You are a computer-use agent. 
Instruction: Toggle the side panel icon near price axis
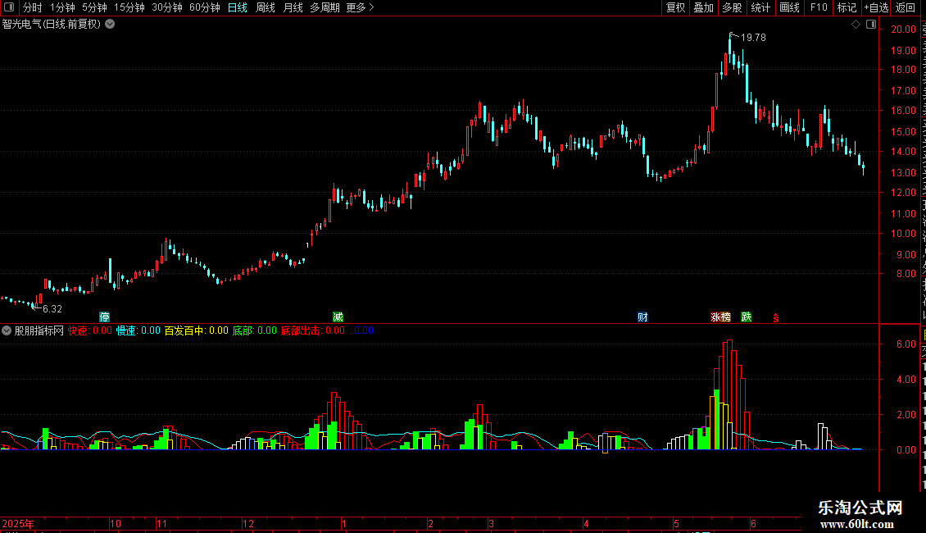point(871,25)
